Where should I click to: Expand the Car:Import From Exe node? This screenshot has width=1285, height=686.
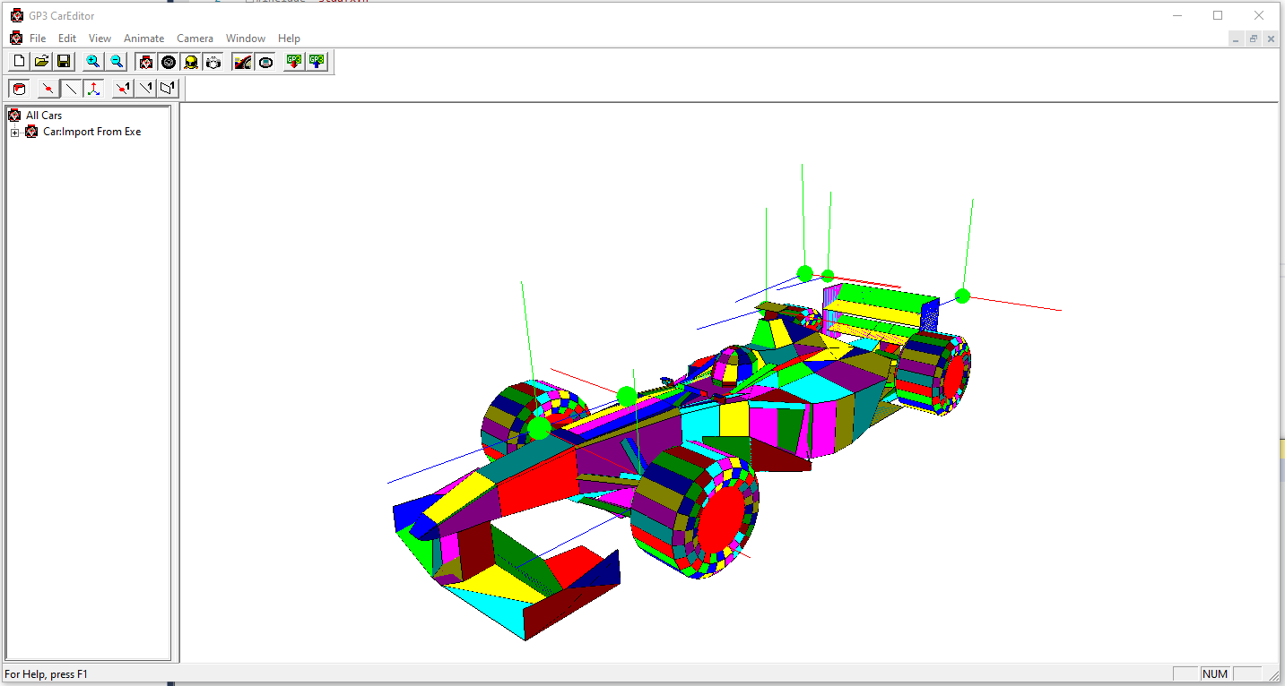[x=14, y=133]
